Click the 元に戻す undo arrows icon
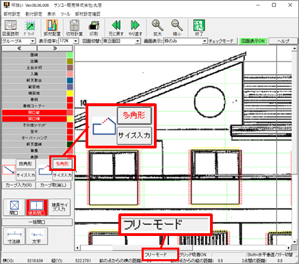This screenshot has height=264, width=299. click(x=116, y=25)
